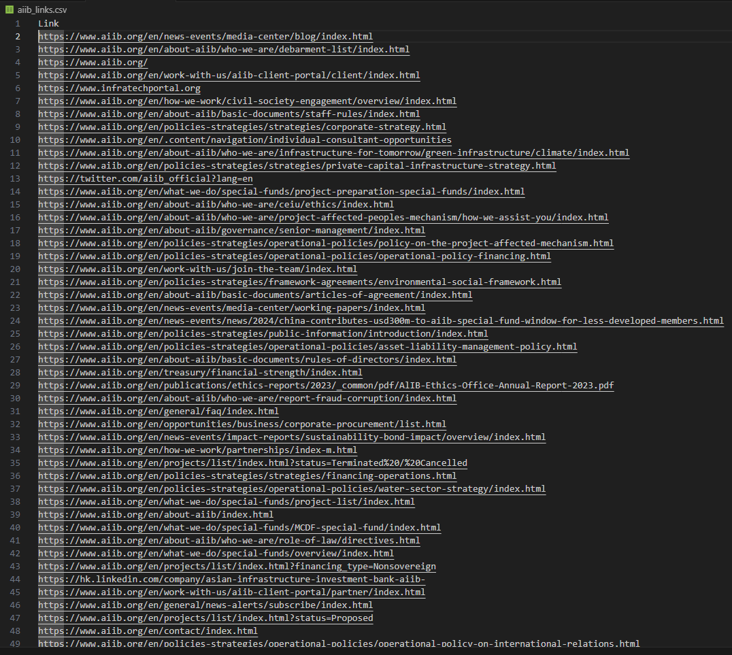The width and height of the screenshot is (732, 655).
Task: Open the individual-consultant-opportunities link
Action: pos(245,139)
